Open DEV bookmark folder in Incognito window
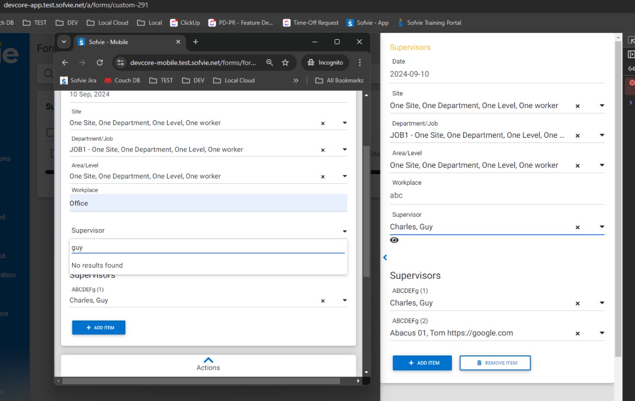This screenshot has width=635, height=401. (x=193, y=81)
